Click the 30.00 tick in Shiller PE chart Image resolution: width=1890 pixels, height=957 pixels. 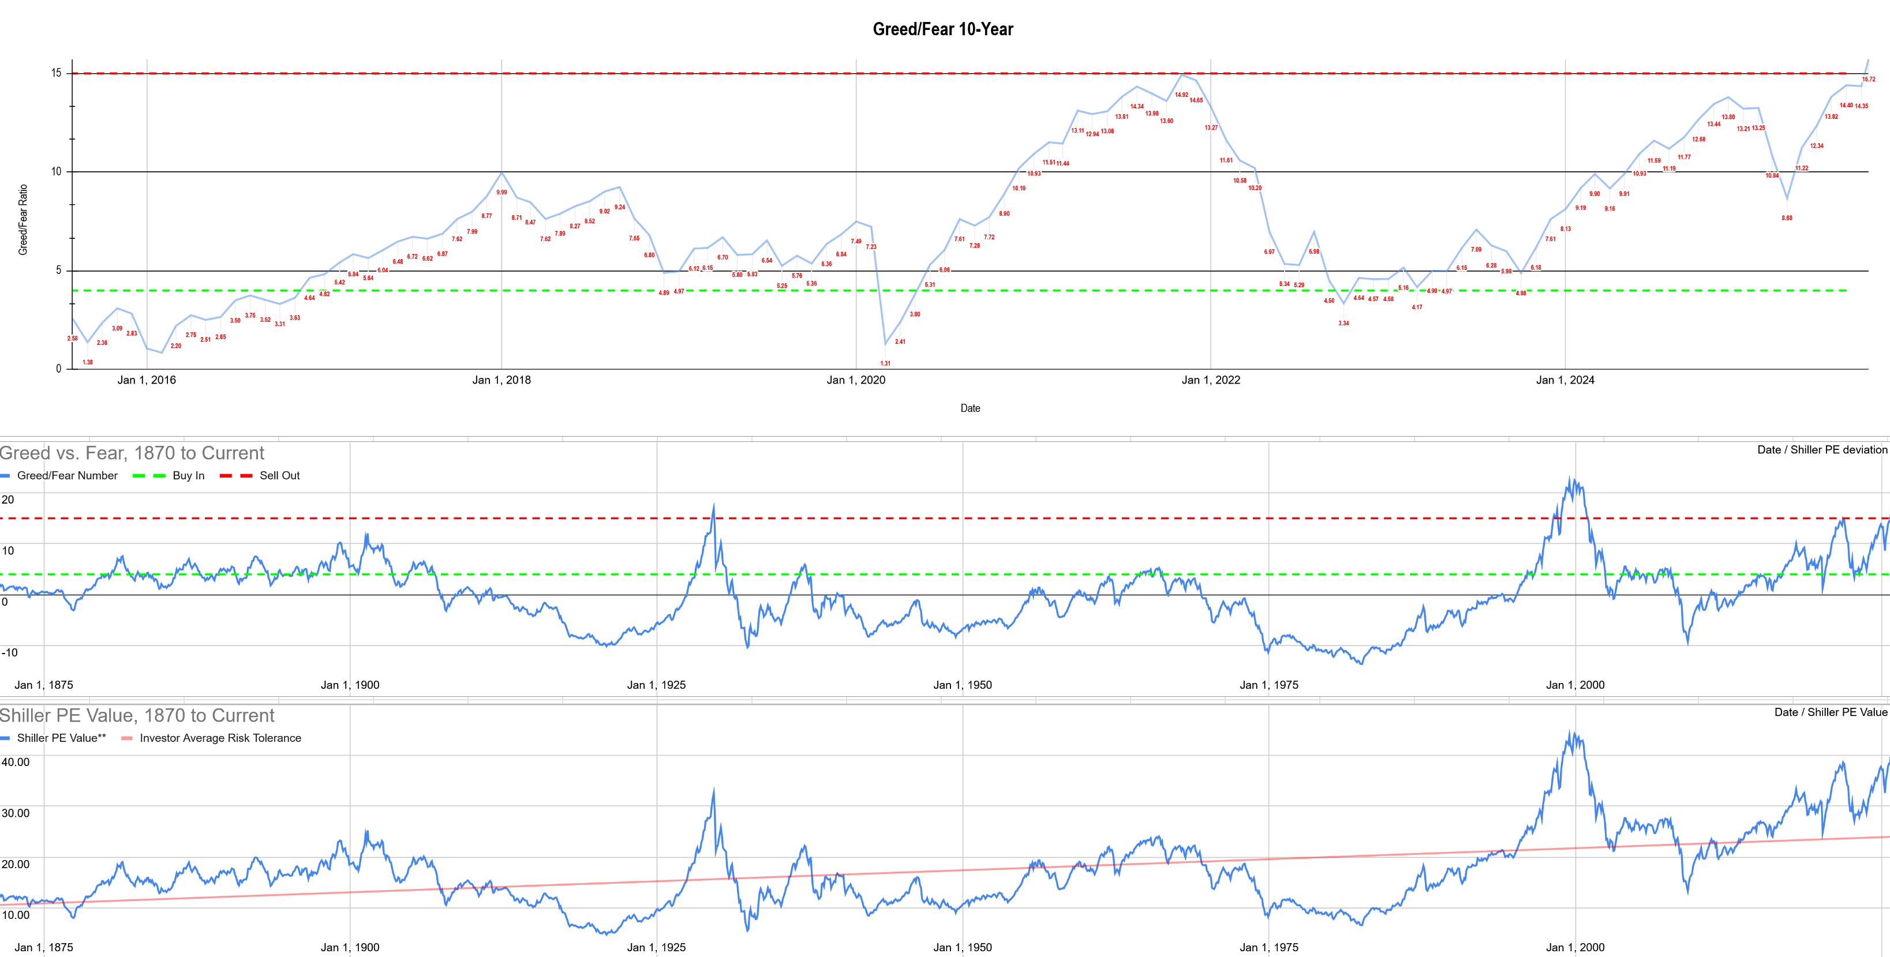16,813
